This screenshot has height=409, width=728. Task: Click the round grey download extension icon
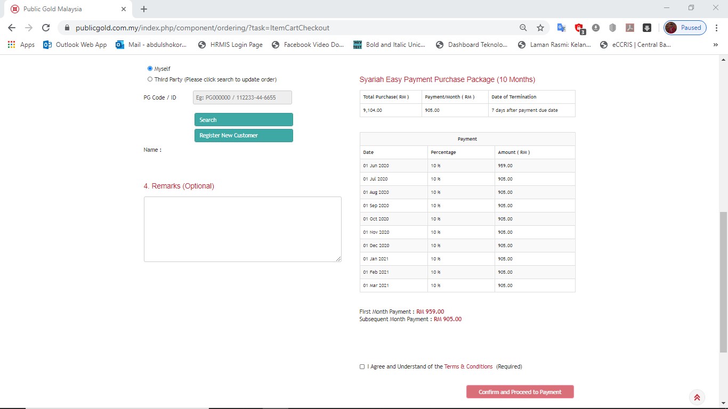pyautogui.click(x=596, y=28)
